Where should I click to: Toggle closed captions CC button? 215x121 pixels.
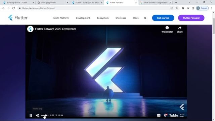tap(159, 115)
